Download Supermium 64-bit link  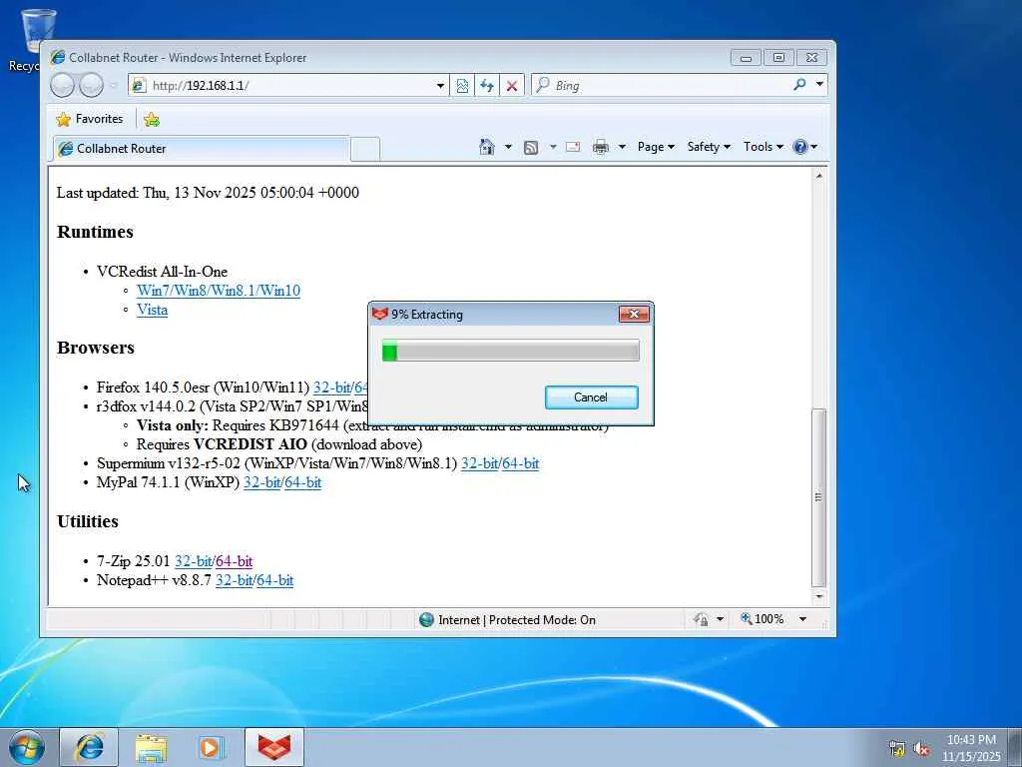click(521, 463)
